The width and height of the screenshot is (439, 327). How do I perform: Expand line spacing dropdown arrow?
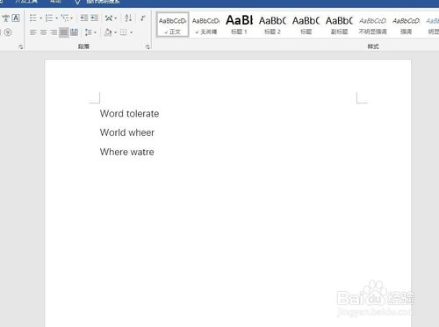point(95,32)
